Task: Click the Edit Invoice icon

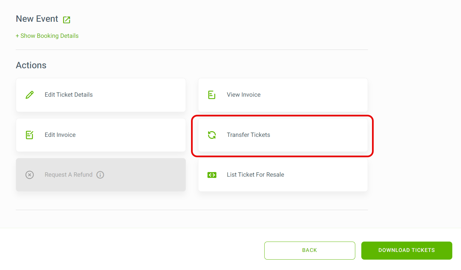Action: (30, 135)
